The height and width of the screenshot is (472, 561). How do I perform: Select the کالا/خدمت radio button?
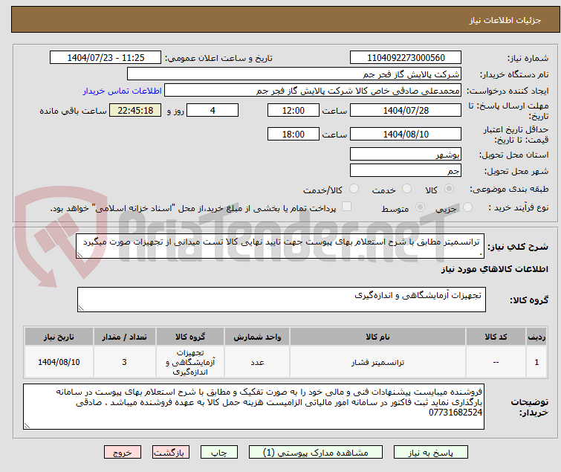click(354, 189)
